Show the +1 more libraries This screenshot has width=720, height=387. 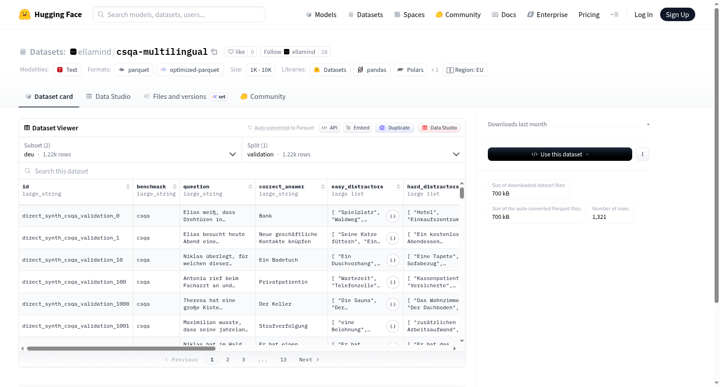click(435, 70)
